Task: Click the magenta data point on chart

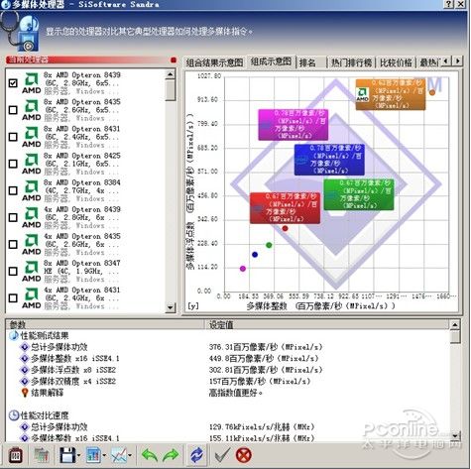Action: pos(243,269)
